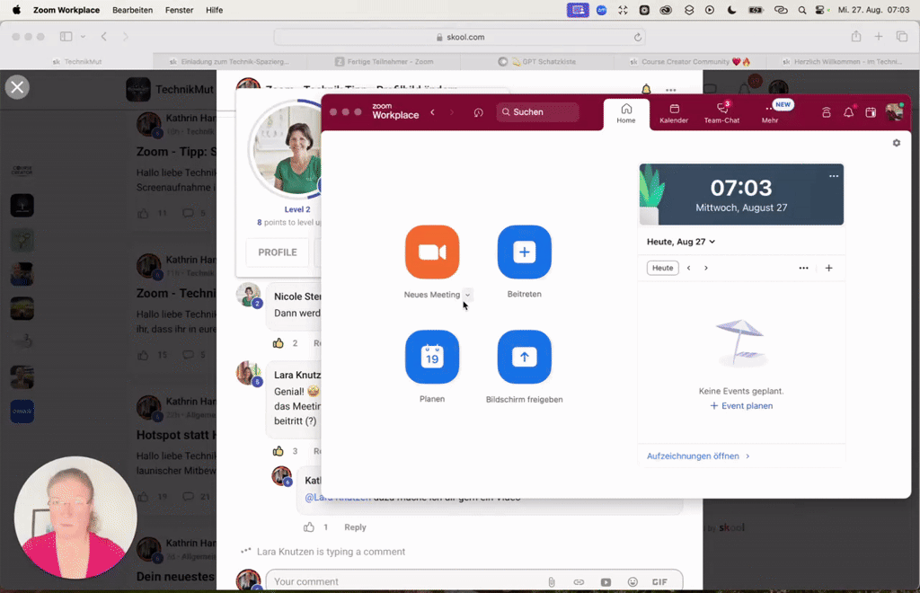Attach a file with the paperclip icon
920x593 pixels.
[552, 582]
